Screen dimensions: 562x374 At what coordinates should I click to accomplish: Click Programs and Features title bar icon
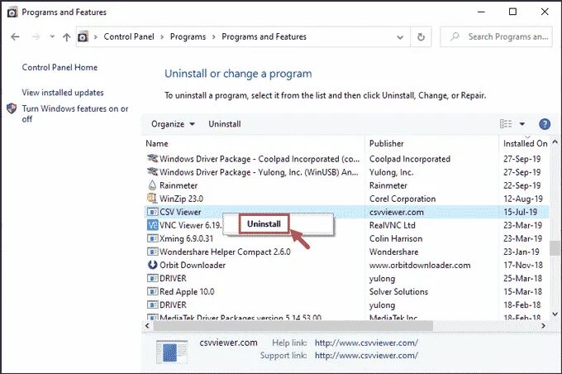click(12, 12)
